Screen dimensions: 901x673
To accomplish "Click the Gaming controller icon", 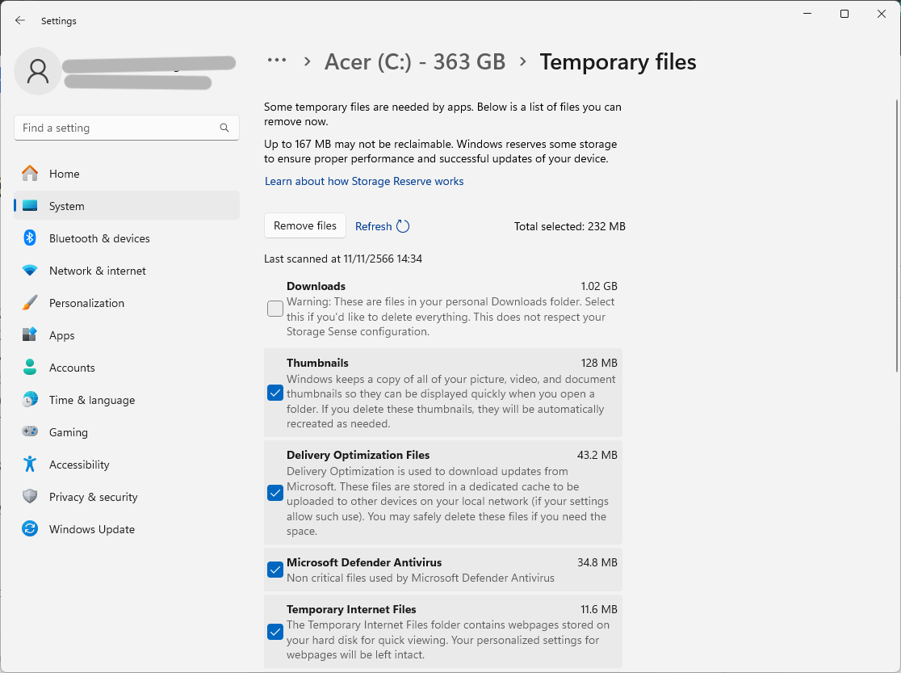I will [x=30, y=432].
